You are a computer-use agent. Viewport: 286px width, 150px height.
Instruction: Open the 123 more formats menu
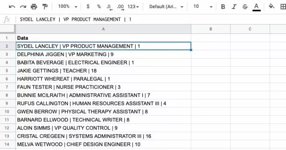[x=133, y=7]
